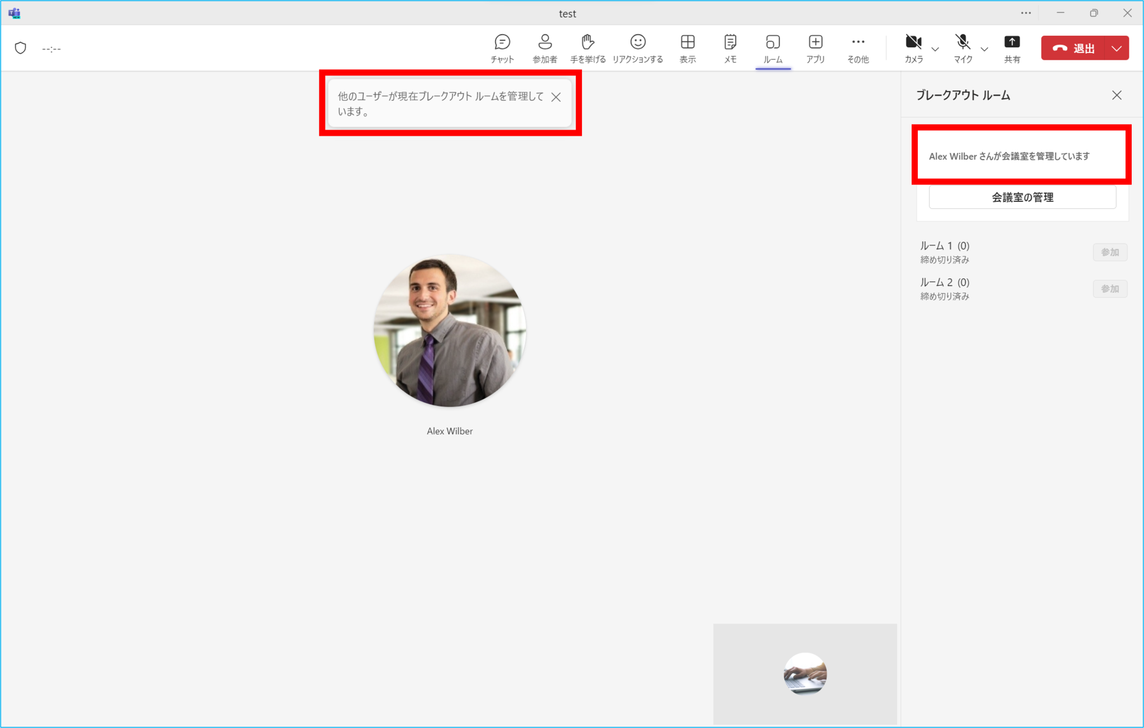Expand camera options dropdown arrow
This screenshot has width=1144, height=728.
935,49
